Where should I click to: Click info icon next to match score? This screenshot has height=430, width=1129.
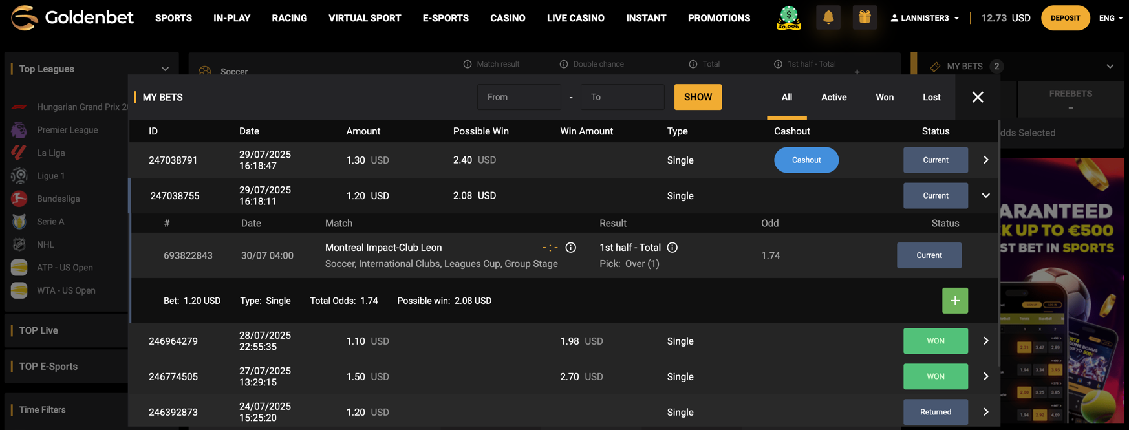(x=570, y=248)
